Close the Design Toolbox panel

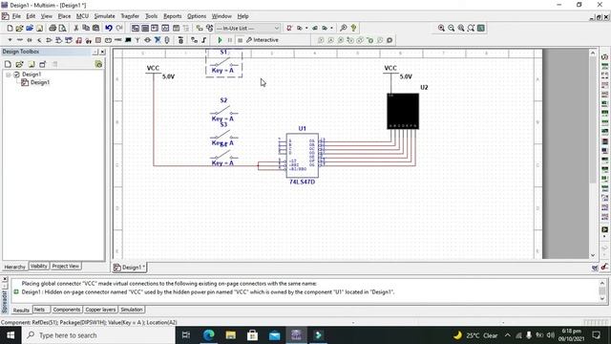[102, 52]
